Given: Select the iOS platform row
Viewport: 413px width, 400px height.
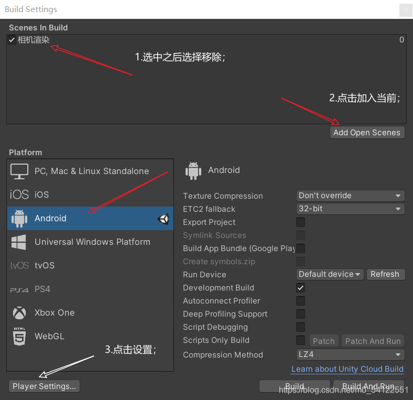Looking at the screenshot, I should point(90,194).
